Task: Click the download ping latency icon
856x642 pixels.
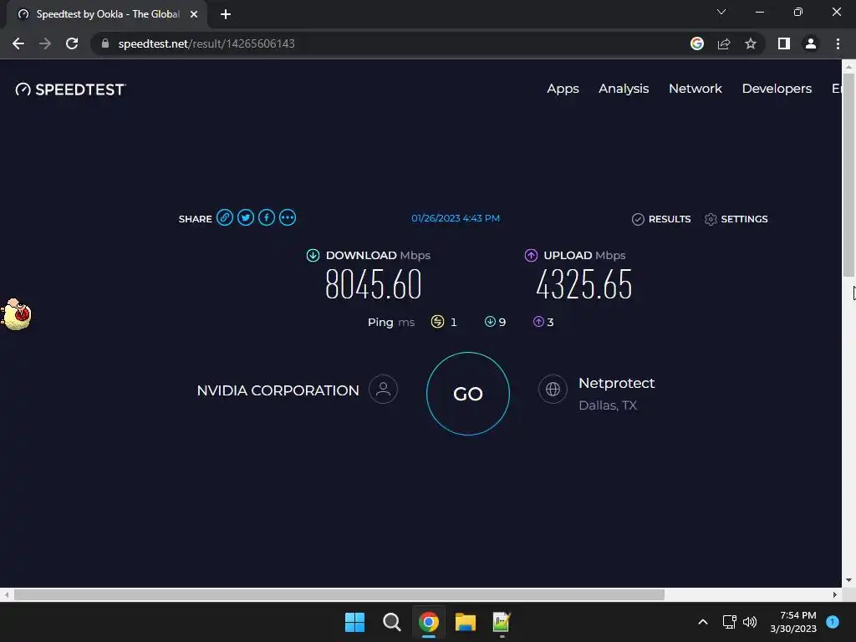Action: click(x=490, y=322)
